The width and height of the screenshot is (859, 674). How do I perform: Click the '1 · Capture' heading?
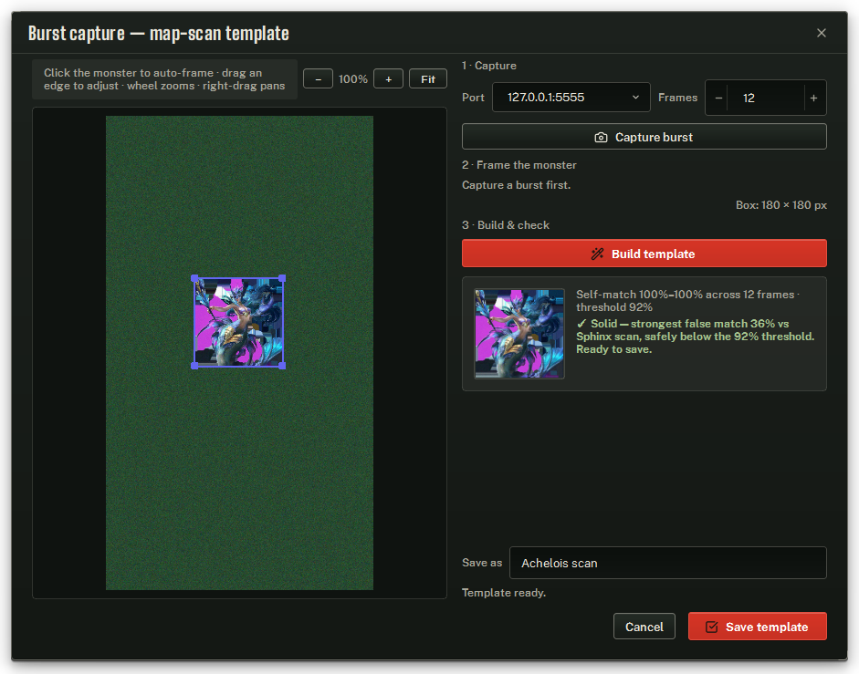(489, 66)
